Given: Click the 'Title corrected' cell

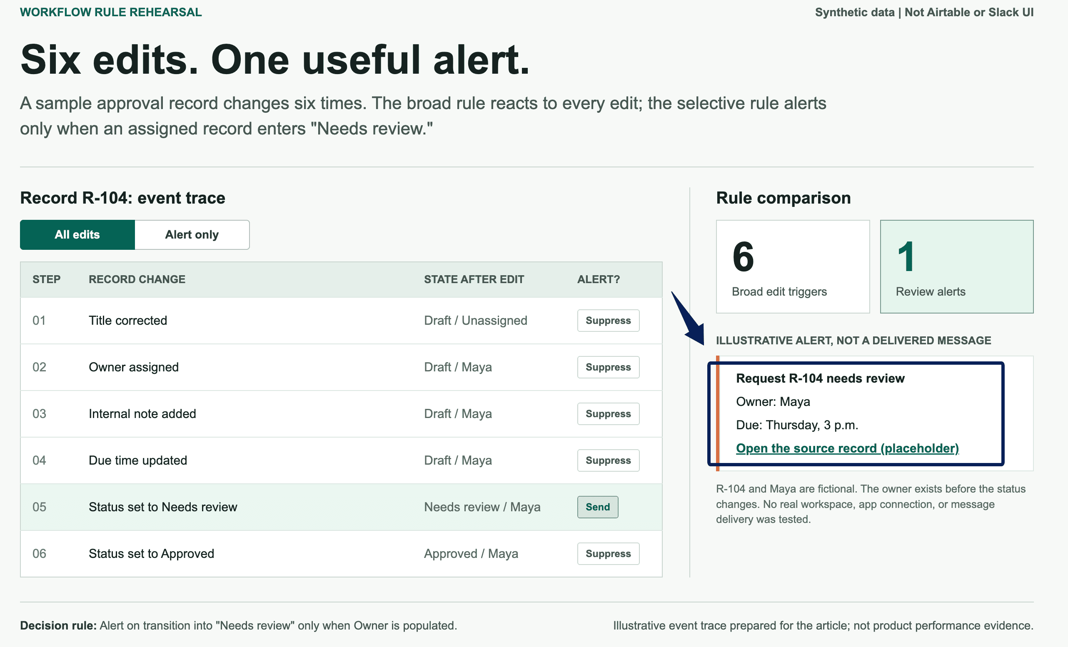Looking at the screenshot, I should (128, 320).
